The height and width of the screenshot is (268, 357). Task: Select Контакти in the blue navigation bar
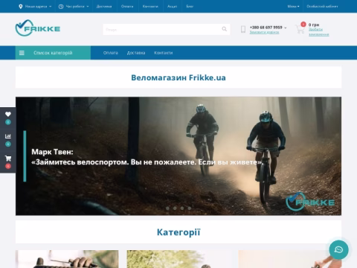pos(164,53)
